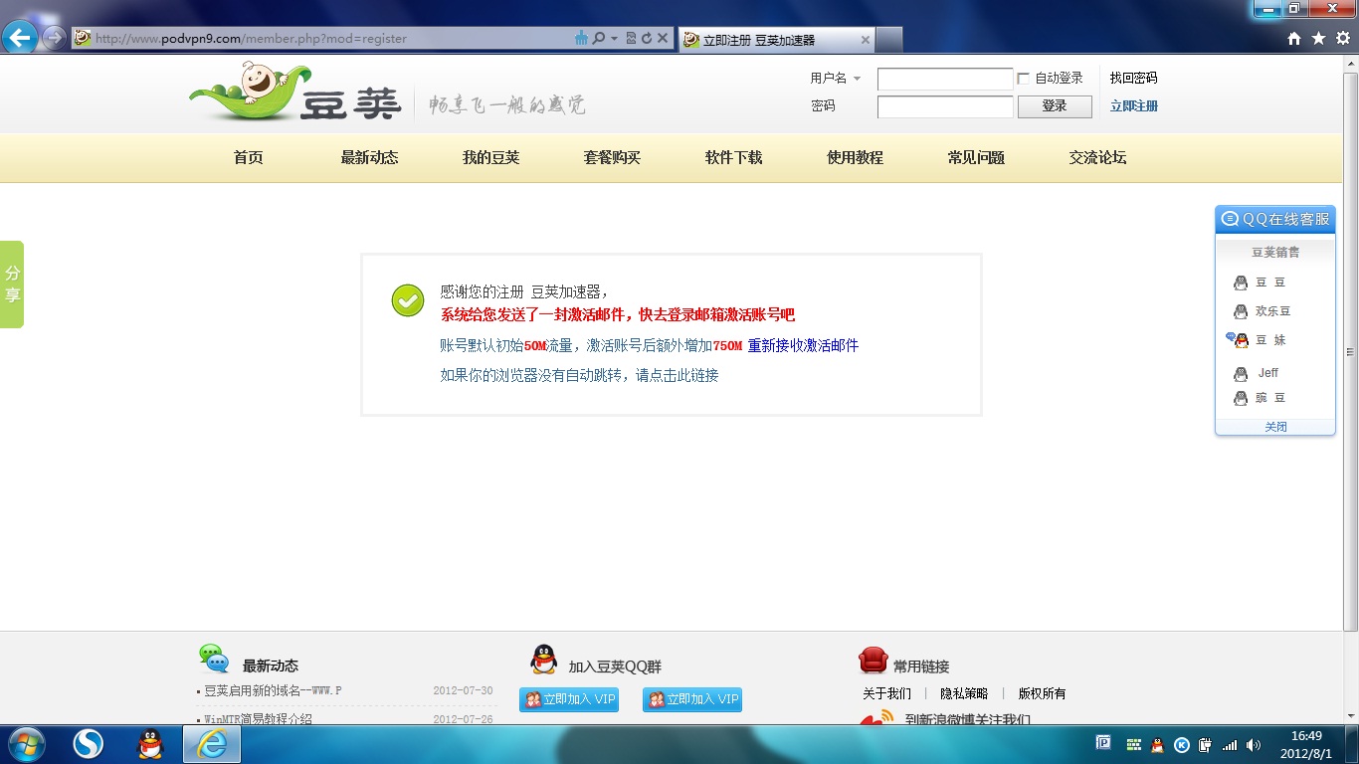Open the 关于我们 footer link
This screenshot has height=764, width=1359.
886,693
